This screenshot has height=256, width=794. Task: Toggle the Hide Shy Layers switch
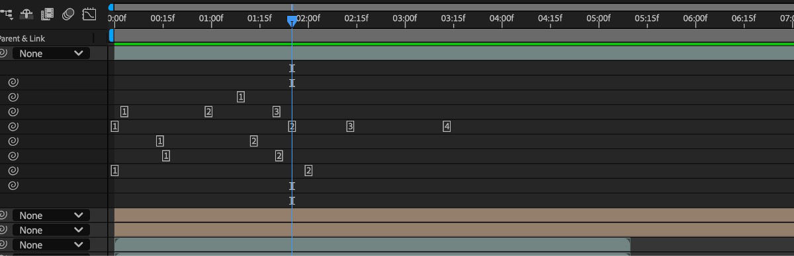point(27,13)
